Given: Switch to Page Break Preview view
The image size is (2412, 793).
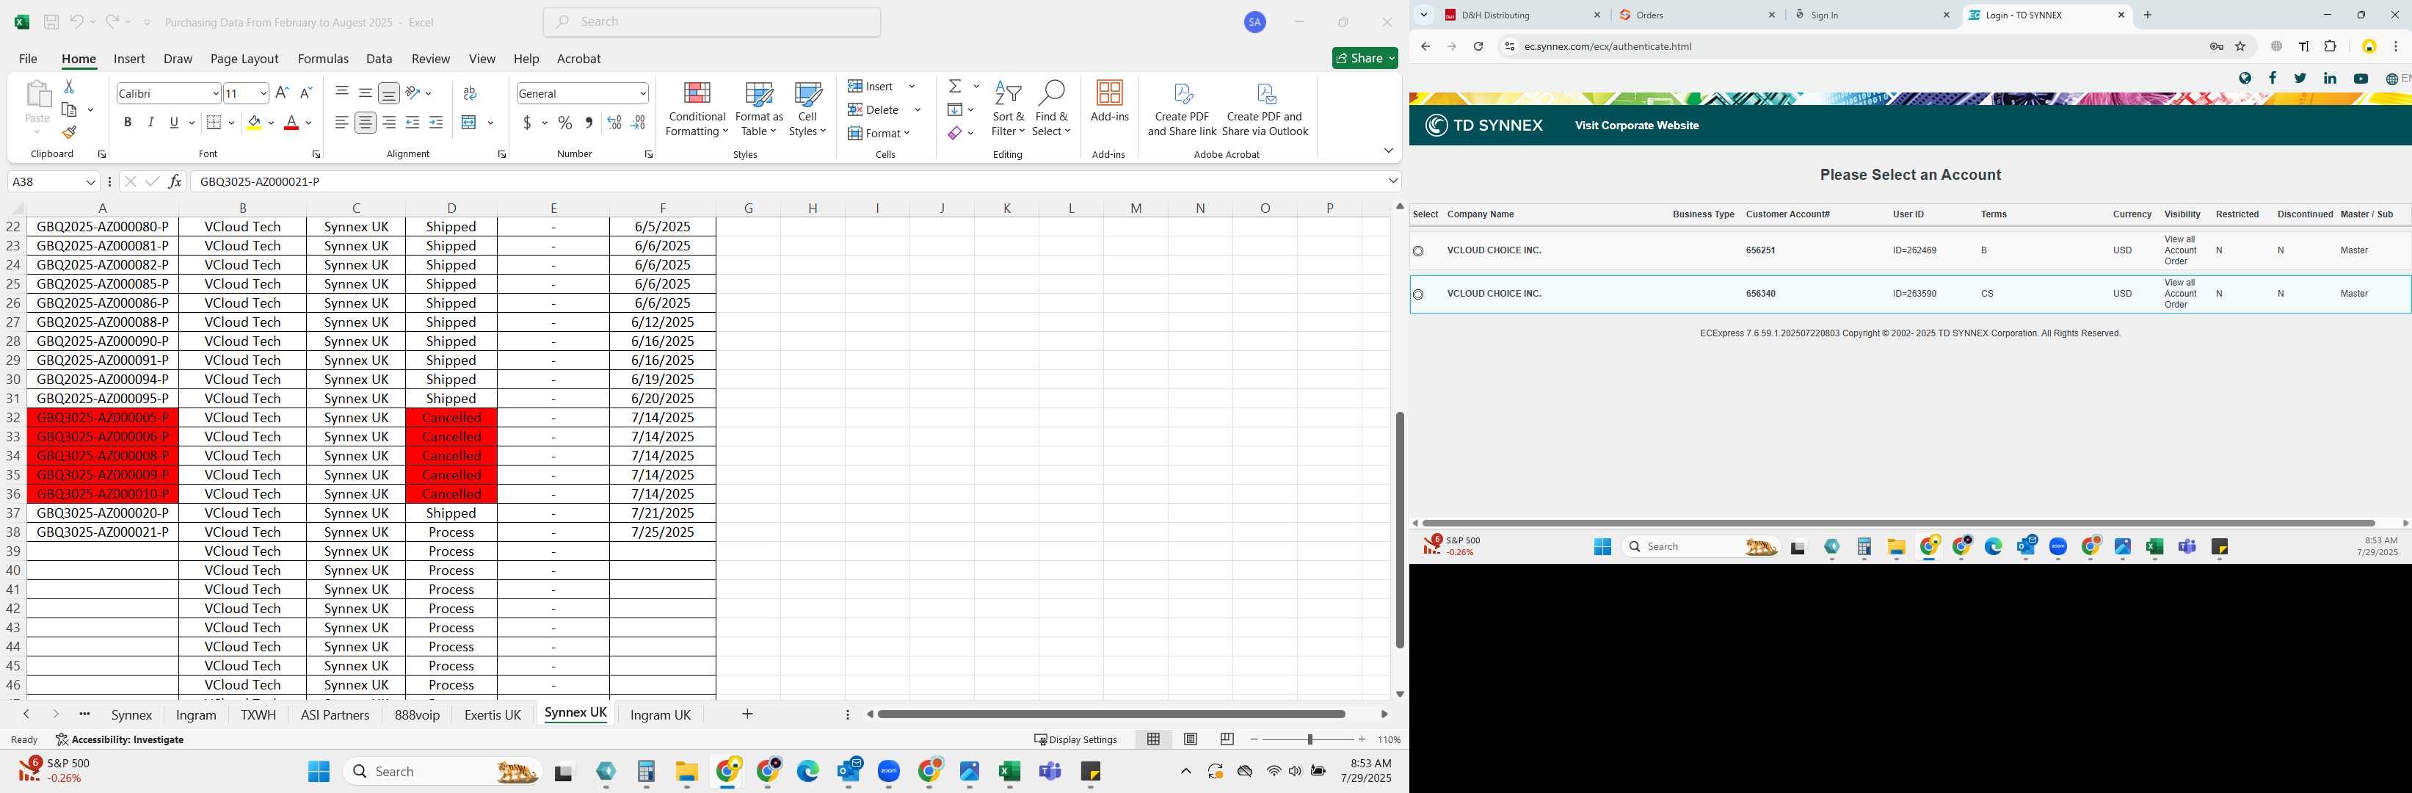Looking at the screenshot, I should point(1227,739).
